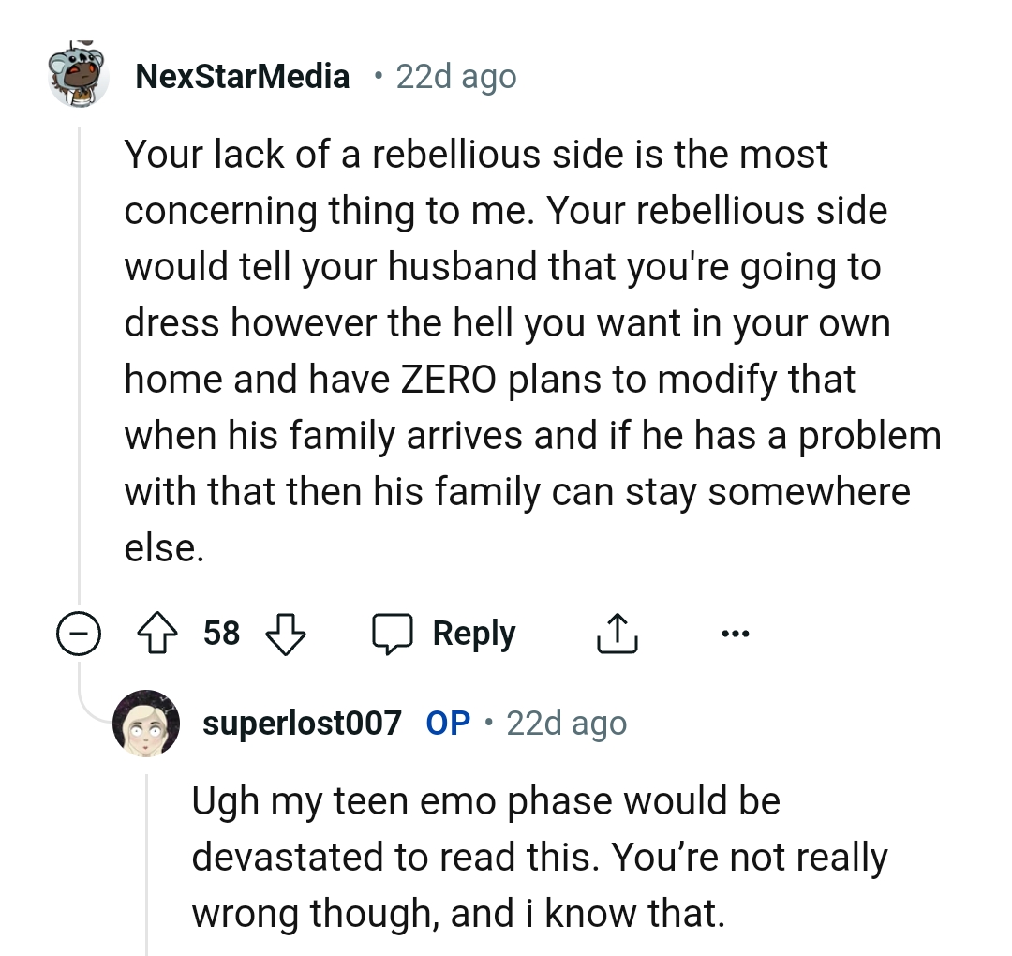1012x956 pixels.
Task: Click the OP badge next to superlost007
Action: click(450, 723)
